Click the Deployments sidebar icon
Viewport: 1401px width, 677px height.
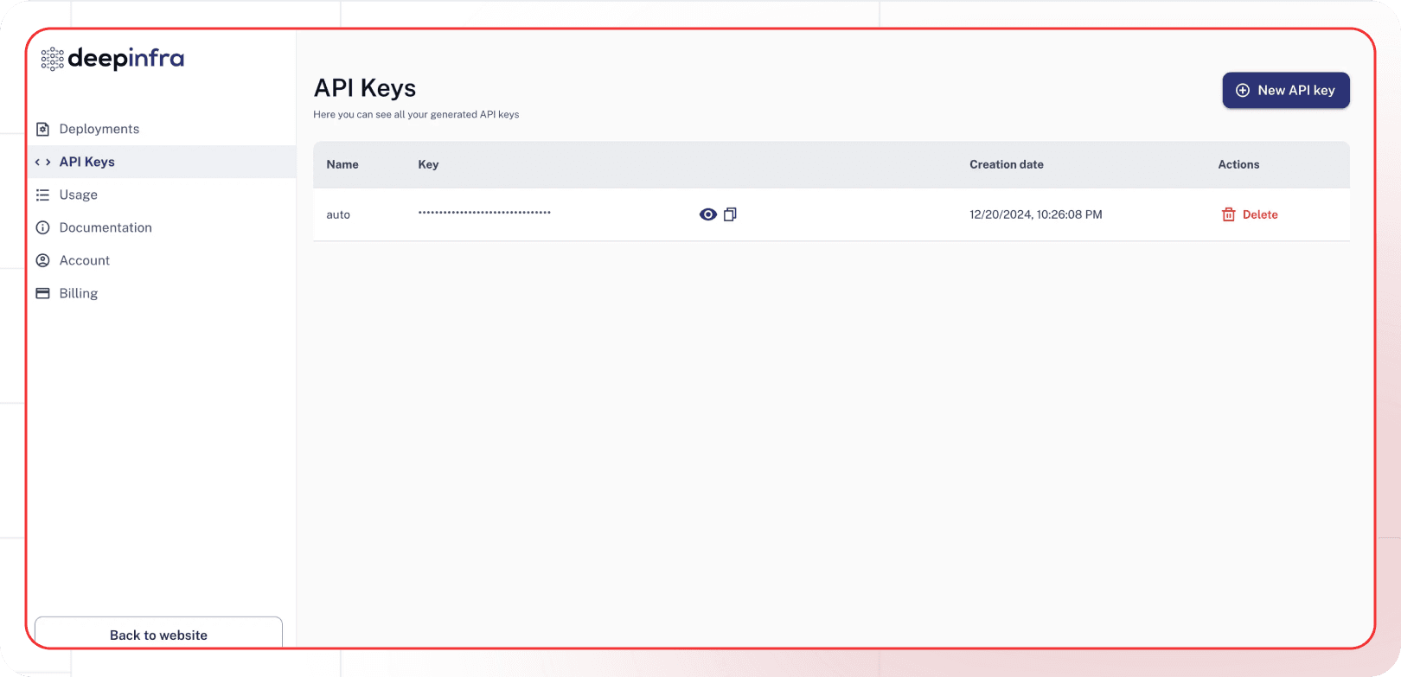[x=42, y=129]
